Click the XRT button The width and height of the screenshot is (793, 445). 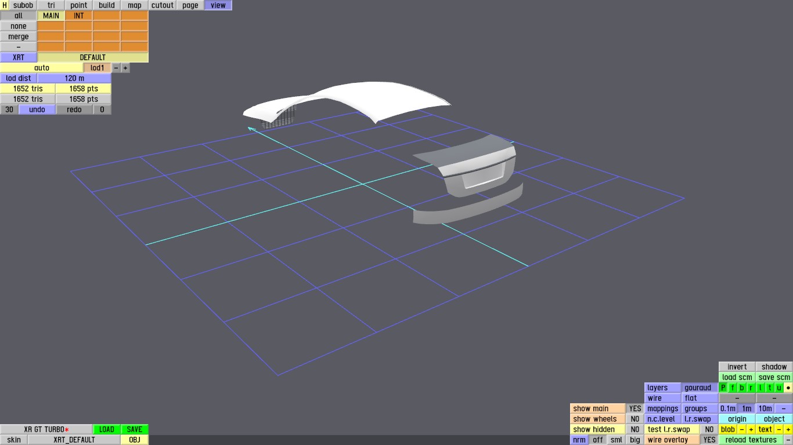tap(19, 57)
